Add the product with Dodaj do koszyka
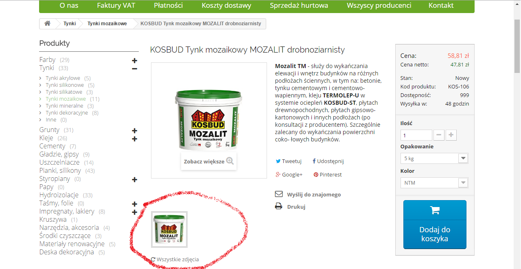521x269 pixels. tap(435, 225)
